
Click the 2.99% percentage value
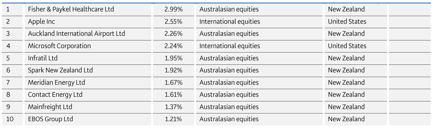[x=173, y=9]
